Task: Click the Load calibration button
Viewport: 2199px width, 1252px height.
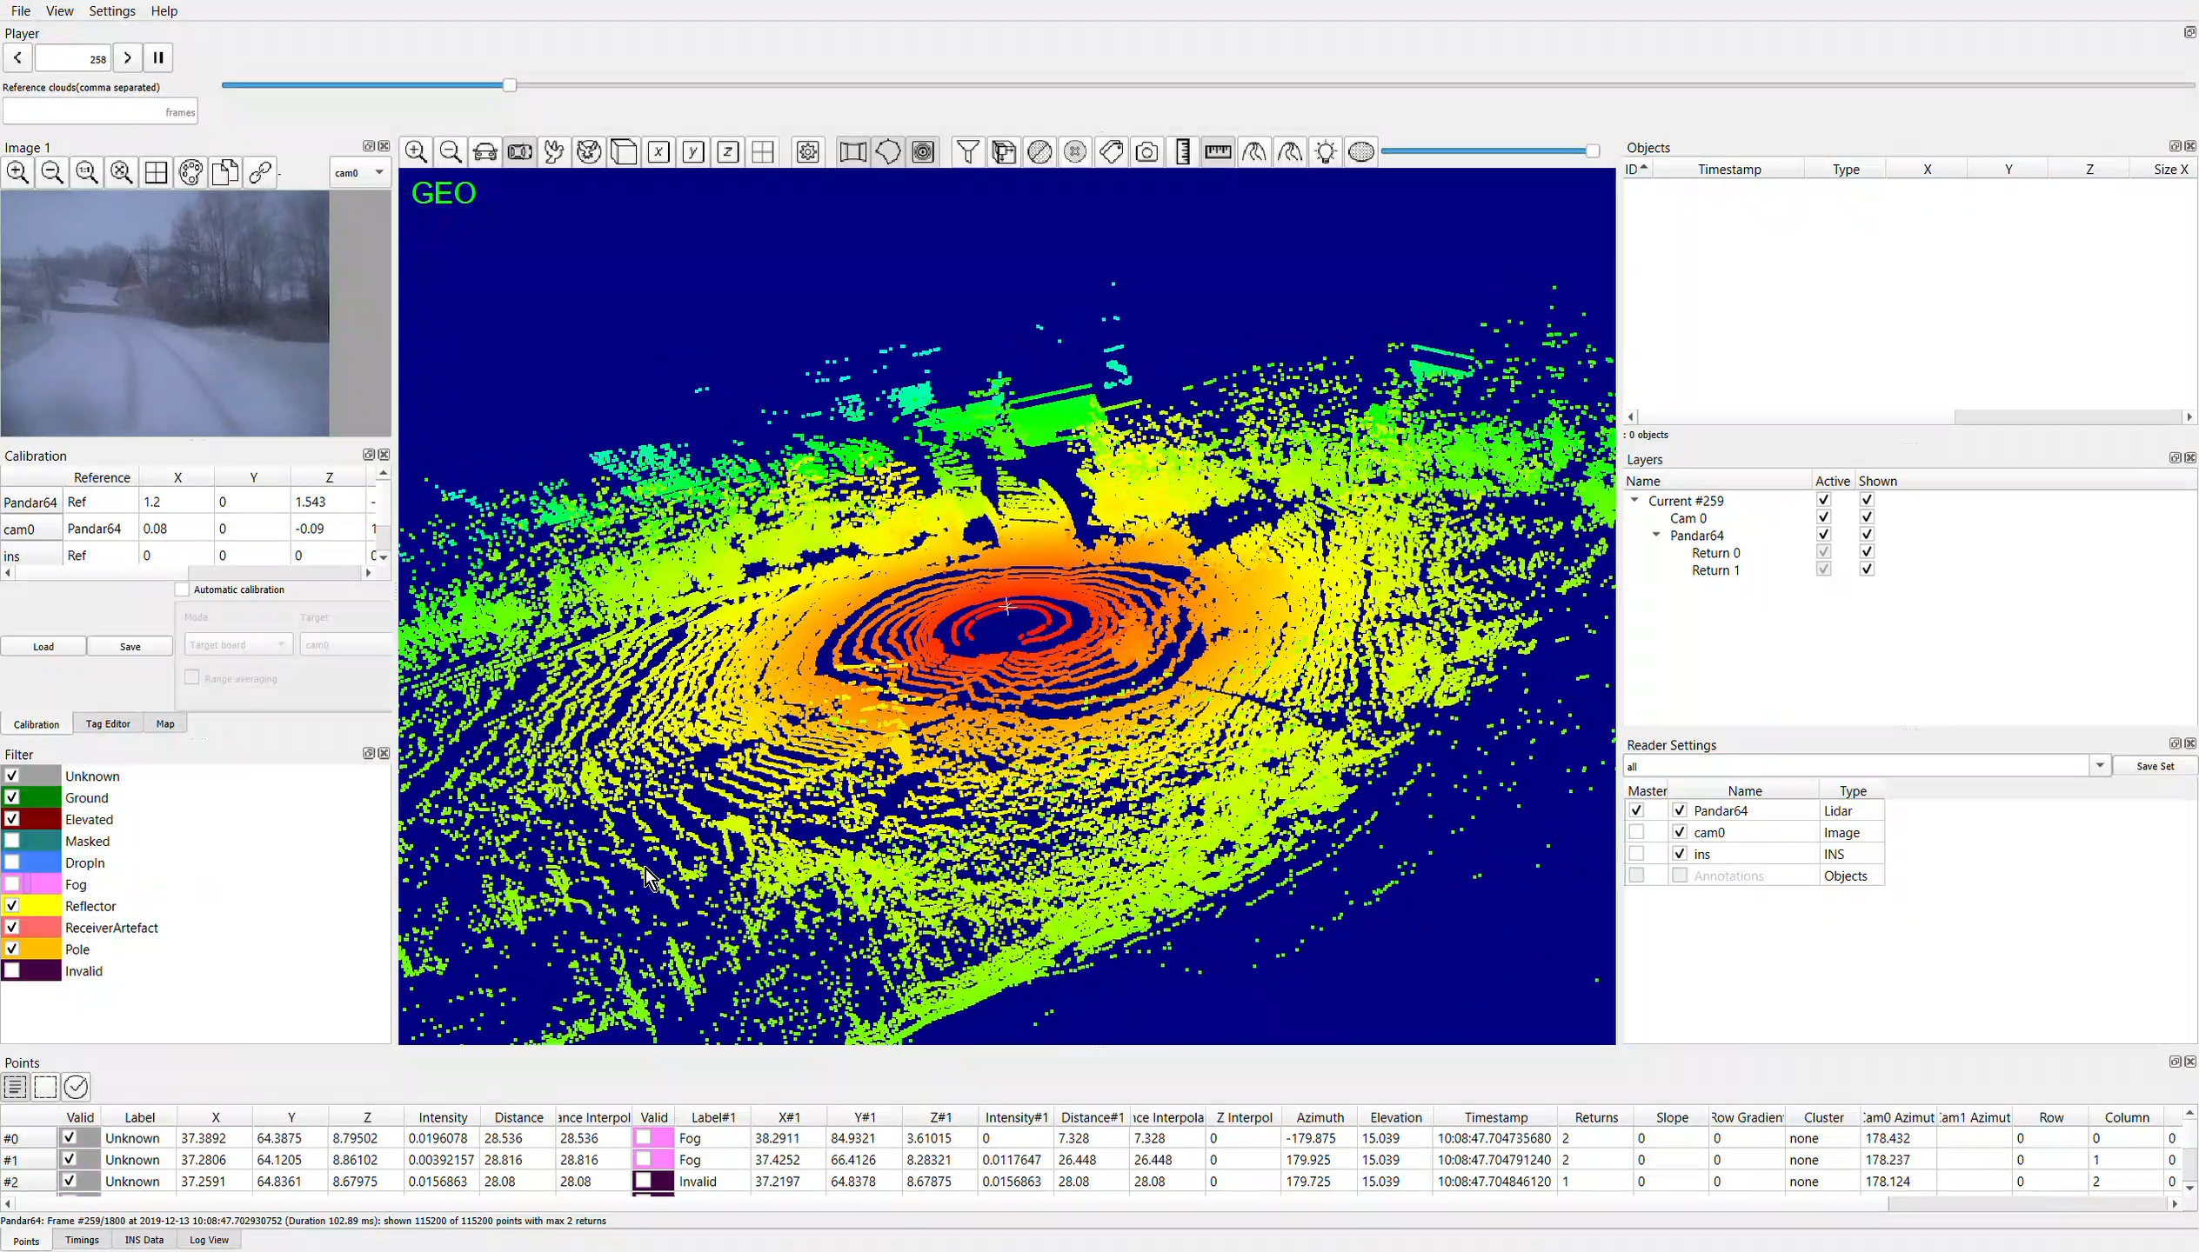Action: point(43,646)
